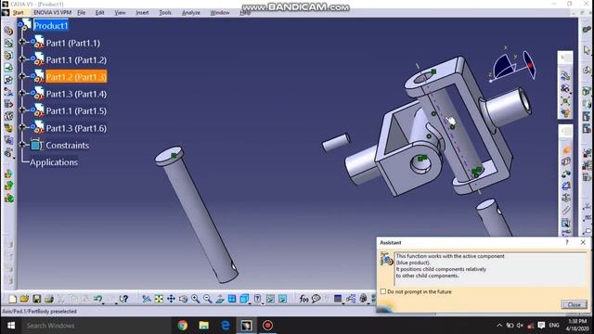Click the Select arrow tool in right toolbar
Image resolution: width=594 pixels, height=334 pixels.
(x=588, y=50)
